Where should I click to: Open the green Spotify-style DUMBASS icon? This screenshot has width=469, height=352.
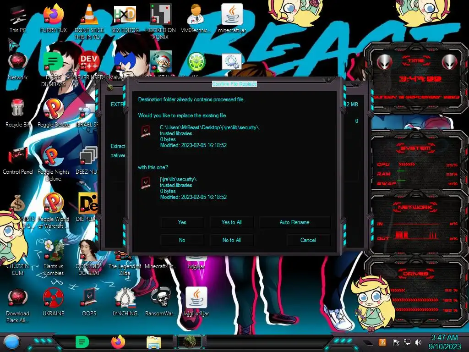(53, 69)
